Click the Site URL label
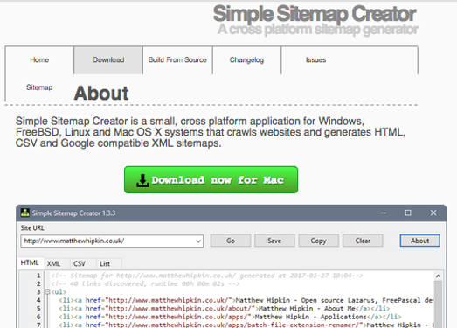 pos(32,228)
